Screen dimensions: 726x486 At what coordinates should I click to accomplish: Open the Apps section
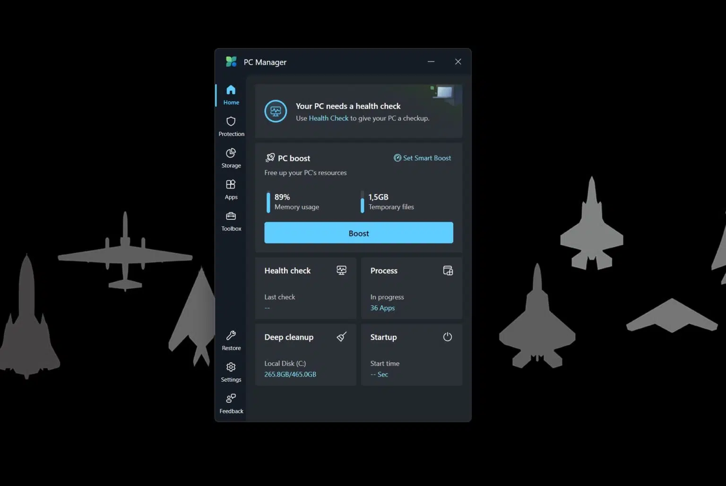click(231, 190)
